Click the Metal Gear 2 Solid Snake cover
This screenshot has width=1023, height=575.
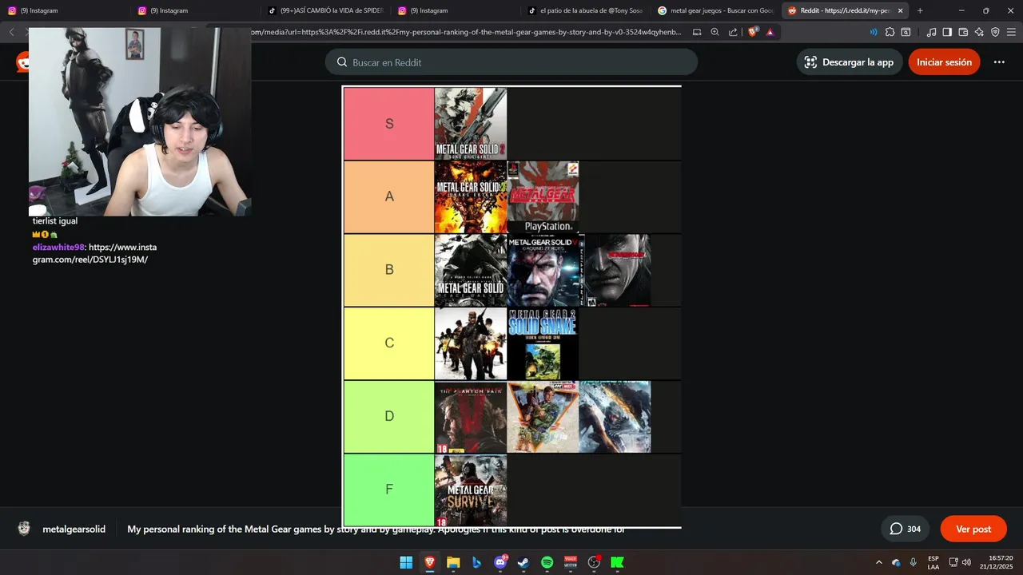pos(543,343)
